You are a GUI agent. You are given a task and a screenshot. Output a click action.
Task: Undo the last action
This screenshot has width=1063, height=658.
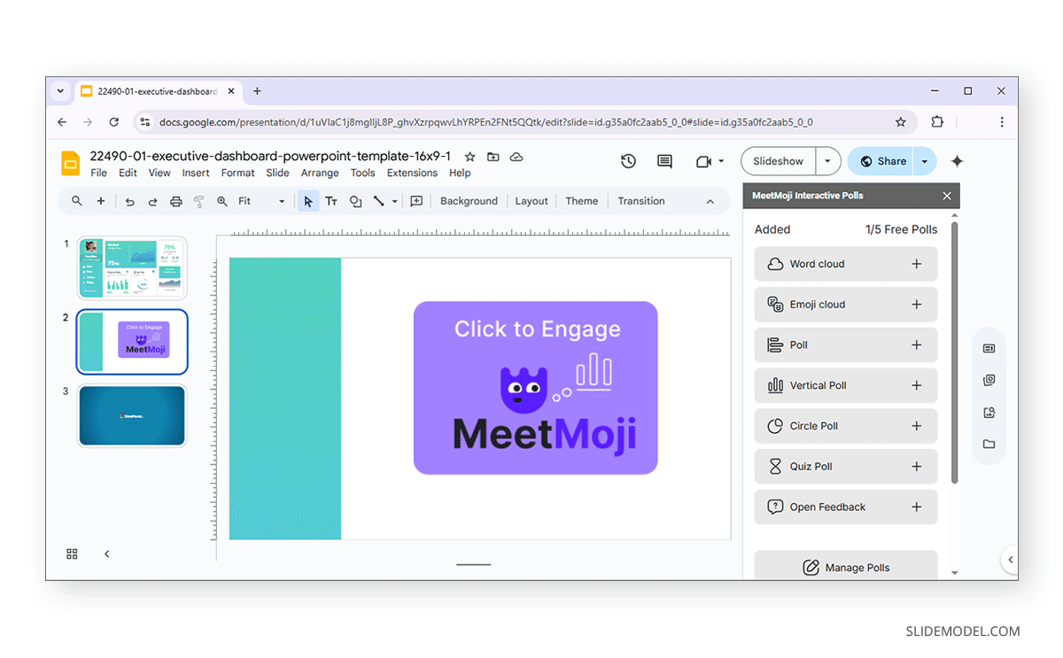tap(129, 201)
